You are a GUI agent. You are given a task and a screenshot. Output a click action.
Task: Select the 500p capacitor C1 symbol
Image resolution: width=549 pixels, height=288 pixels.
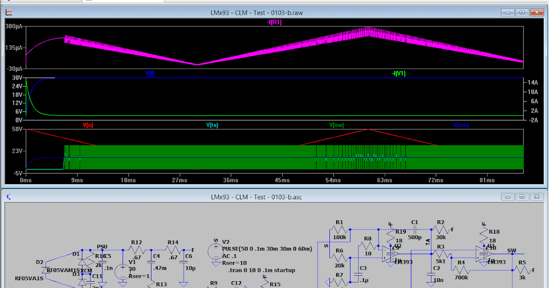point(414,229)
